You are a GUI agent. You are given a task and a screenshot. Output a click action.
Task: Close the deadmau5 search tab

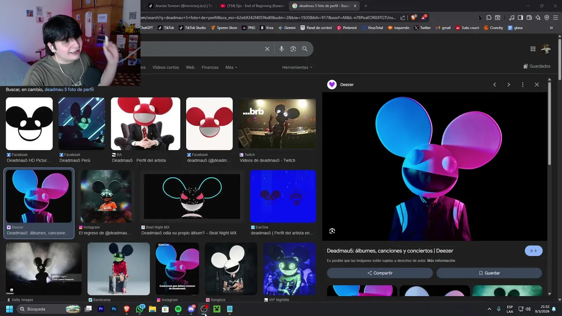point(355,6)
